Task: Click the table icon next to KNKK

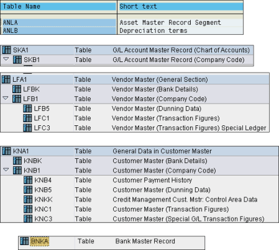Action: pyautogui.click(x=28, y=199)
